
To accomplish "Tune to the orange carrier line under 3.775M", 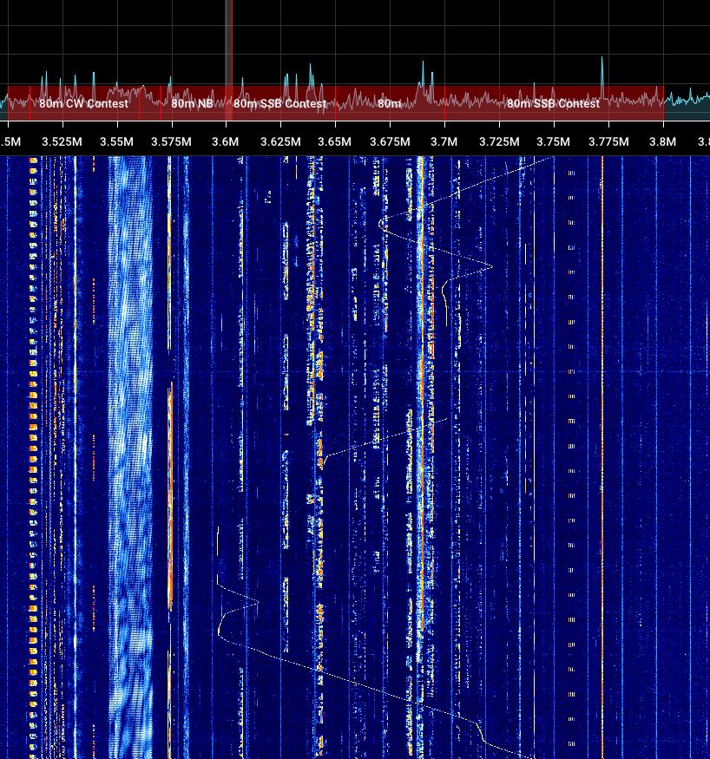I will [x=602, y=455].
